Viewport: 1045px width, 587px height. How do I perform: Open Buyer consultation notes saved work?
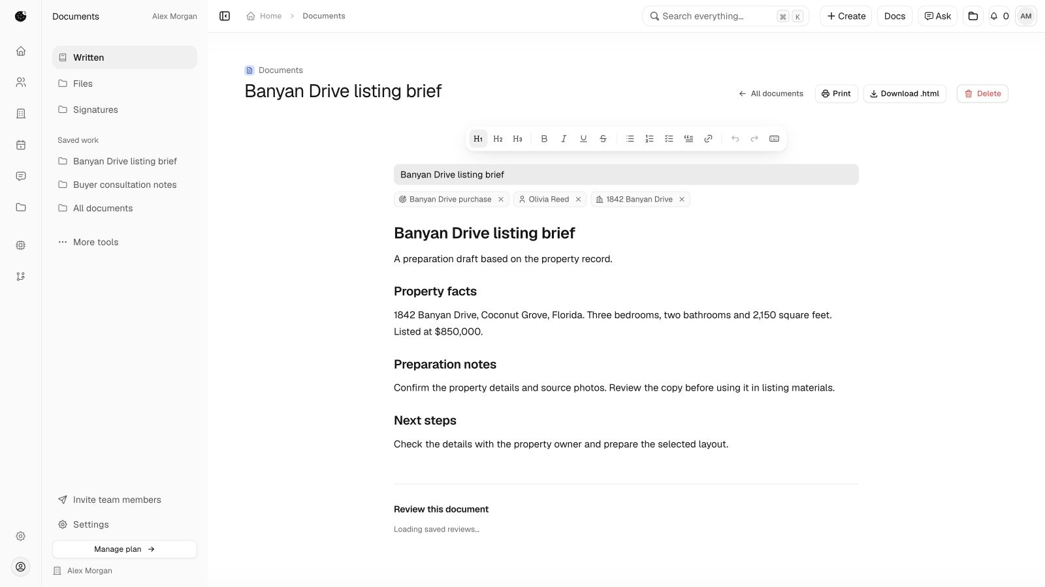125,185
